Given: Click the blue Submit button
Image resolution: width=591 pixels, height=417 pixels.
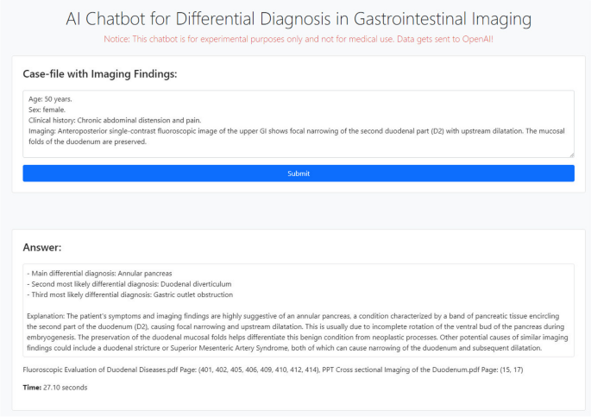Looking at the screenshot, I should [298, 174].
